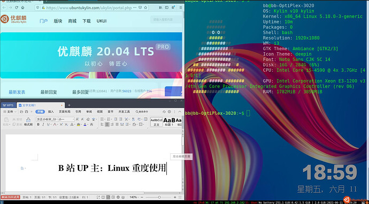Toggle superscript formatting
Screen dimensions: 369x204
(61, 124)
